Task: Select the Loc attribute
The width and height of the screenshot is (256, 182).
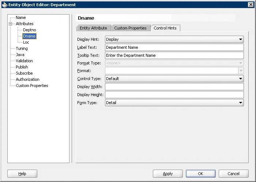Action: 26,42
